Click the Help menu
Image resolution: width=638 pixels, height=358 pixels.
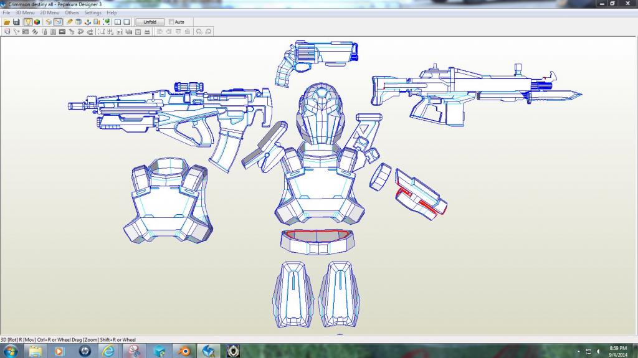(x=112, y=12)
